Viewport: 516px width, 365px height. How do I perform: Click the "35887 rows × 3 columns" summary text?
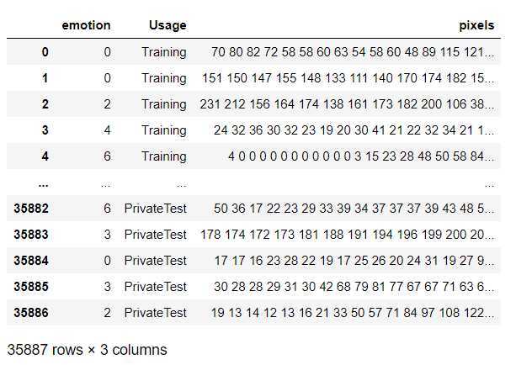coord(87,348)
